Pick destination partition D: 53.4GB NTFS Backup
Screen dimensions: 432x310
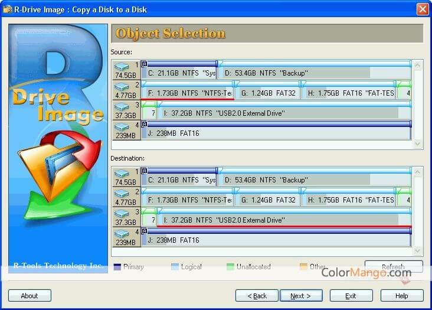[315, 177]
